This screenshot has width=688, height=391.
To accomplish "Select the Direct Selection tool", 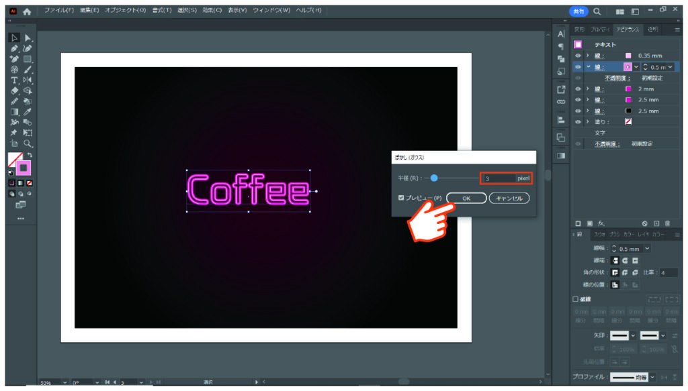I will coord(28,38).
